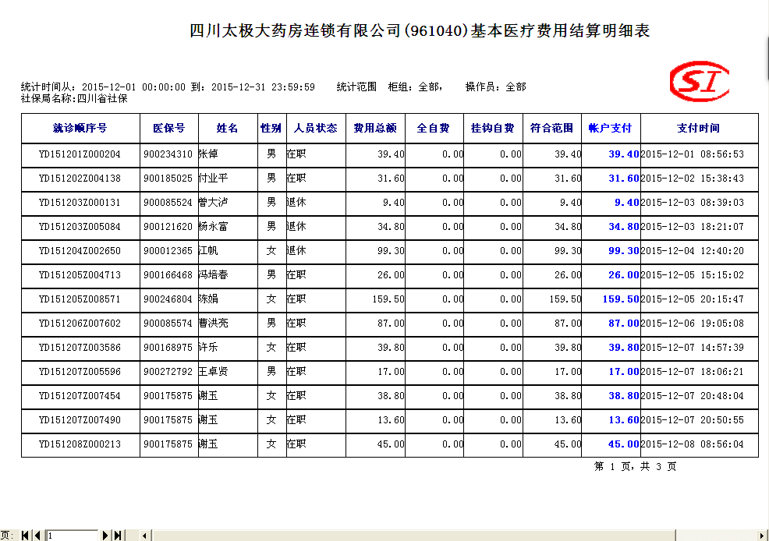Click payment time 2015-12-01 08:56:53

693,154
